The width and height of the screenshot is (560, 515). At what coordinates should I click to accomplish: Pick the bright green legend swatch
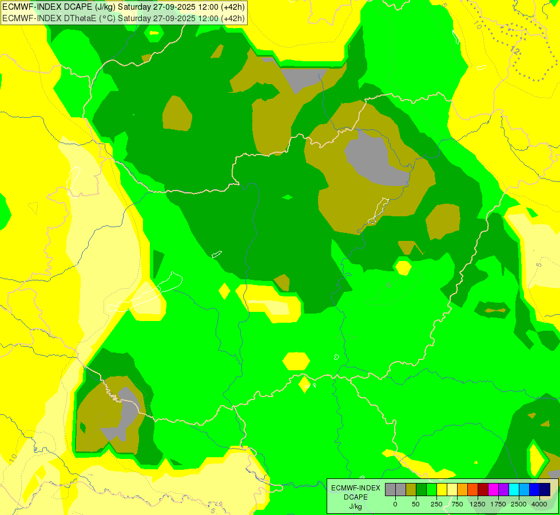click(x=432, y=490)
